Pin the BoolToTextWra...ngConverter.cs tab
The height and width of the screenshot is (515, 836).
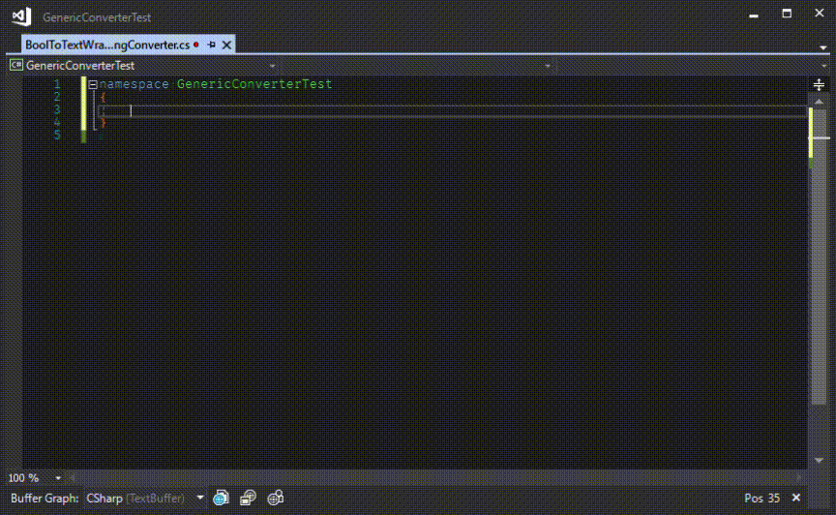coord(212,45)
